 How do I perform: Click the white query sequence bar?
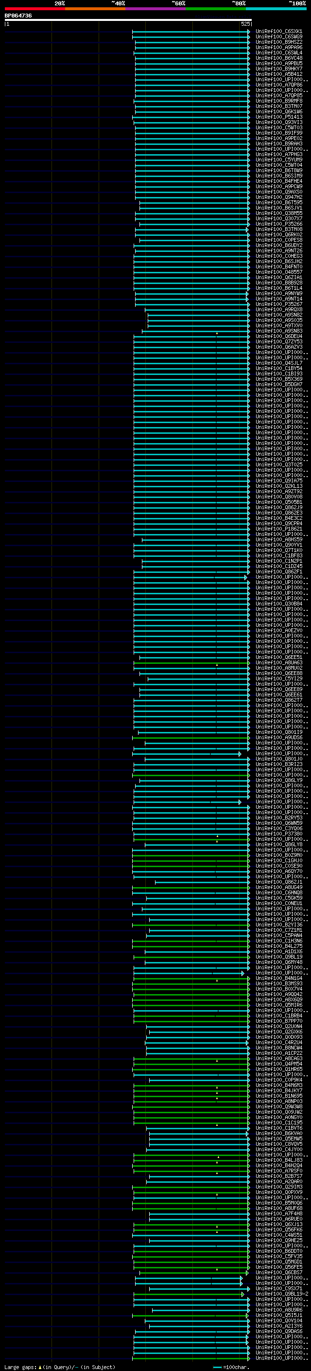pyautogui.click(x=128, y=20)
